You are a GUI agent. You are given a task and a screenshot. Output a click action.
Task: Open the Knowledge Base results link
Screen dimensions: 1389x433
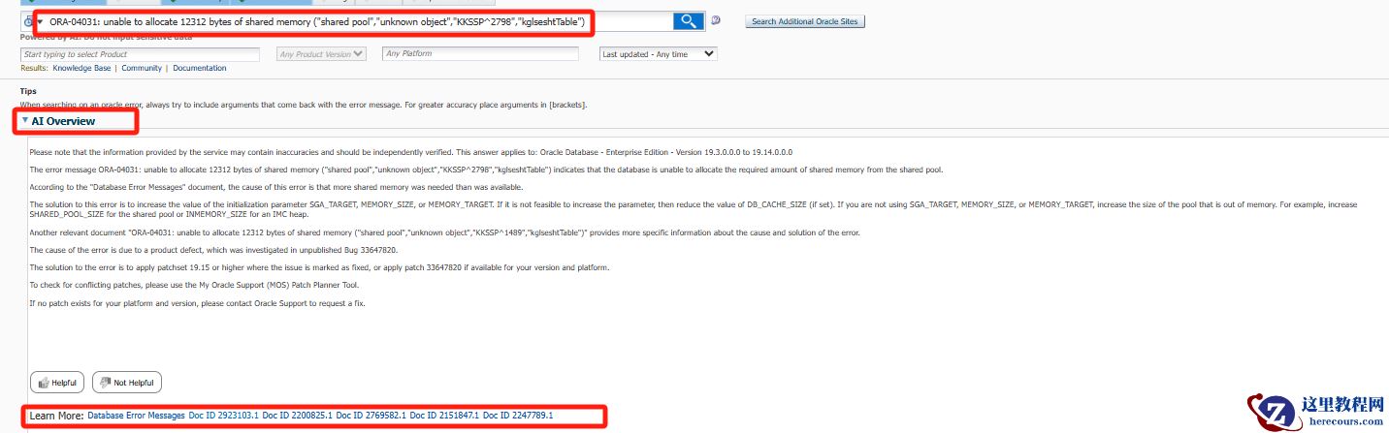(x=81, y=68)
